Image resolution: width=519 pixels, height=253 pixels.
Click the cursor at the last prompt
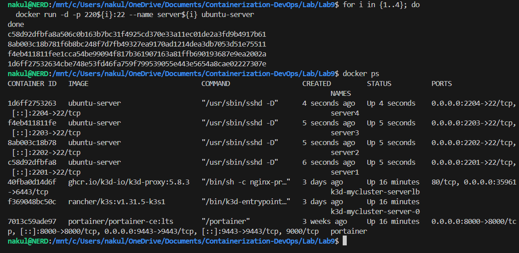(345, 241)
